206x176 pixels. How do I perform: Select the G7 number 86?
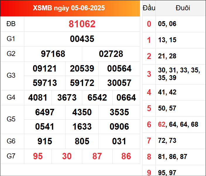(x=126, y=156)
